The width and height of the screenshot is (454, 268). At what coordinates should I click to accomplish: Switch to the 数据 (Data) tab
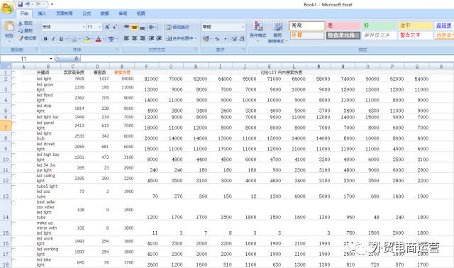104,13
